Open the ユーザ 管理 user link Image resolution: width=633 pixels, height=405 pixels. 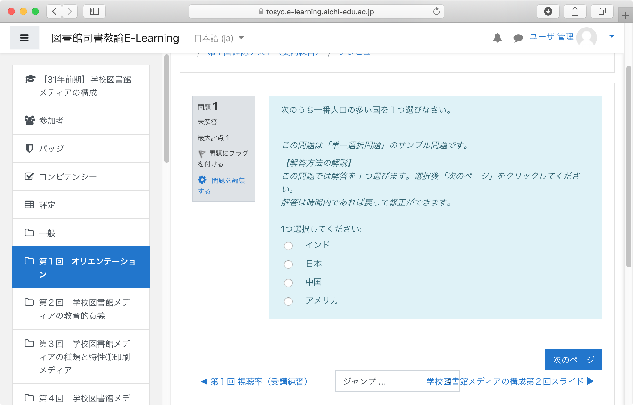click(551, 37)
